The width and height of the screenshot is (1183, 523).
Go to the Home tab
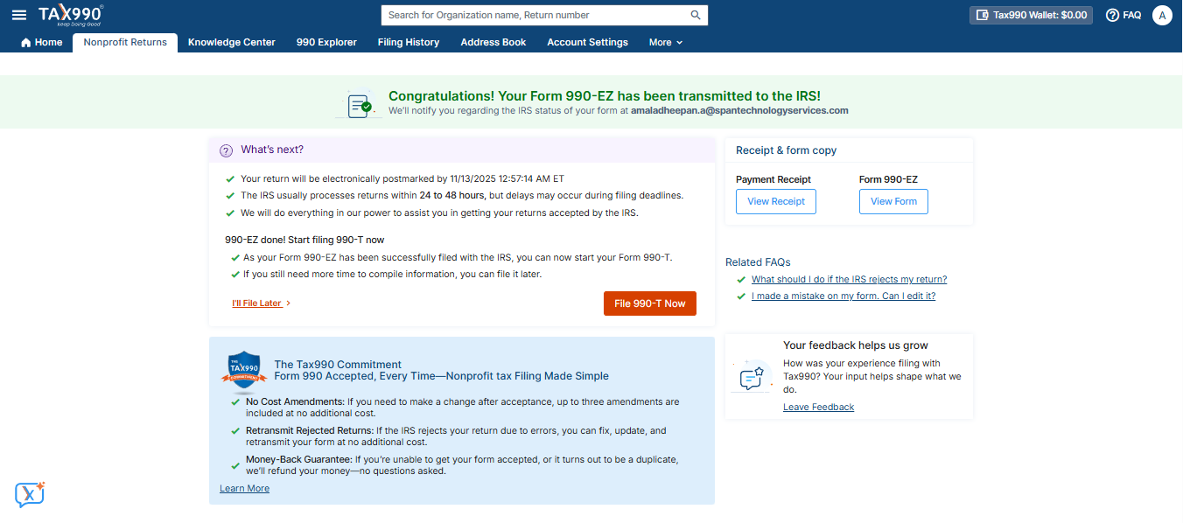[x=41, y=42]
